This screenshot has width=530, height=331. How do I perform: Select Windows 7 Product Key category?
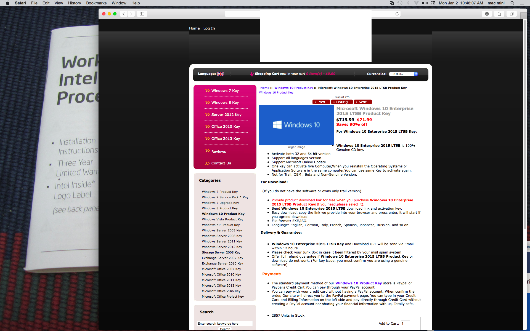tap(220, 192)
